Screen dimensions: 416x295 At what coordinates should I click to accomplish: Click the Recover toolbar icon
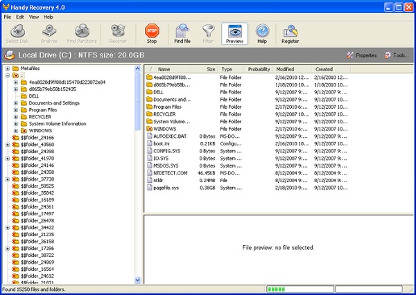point(118,34)
